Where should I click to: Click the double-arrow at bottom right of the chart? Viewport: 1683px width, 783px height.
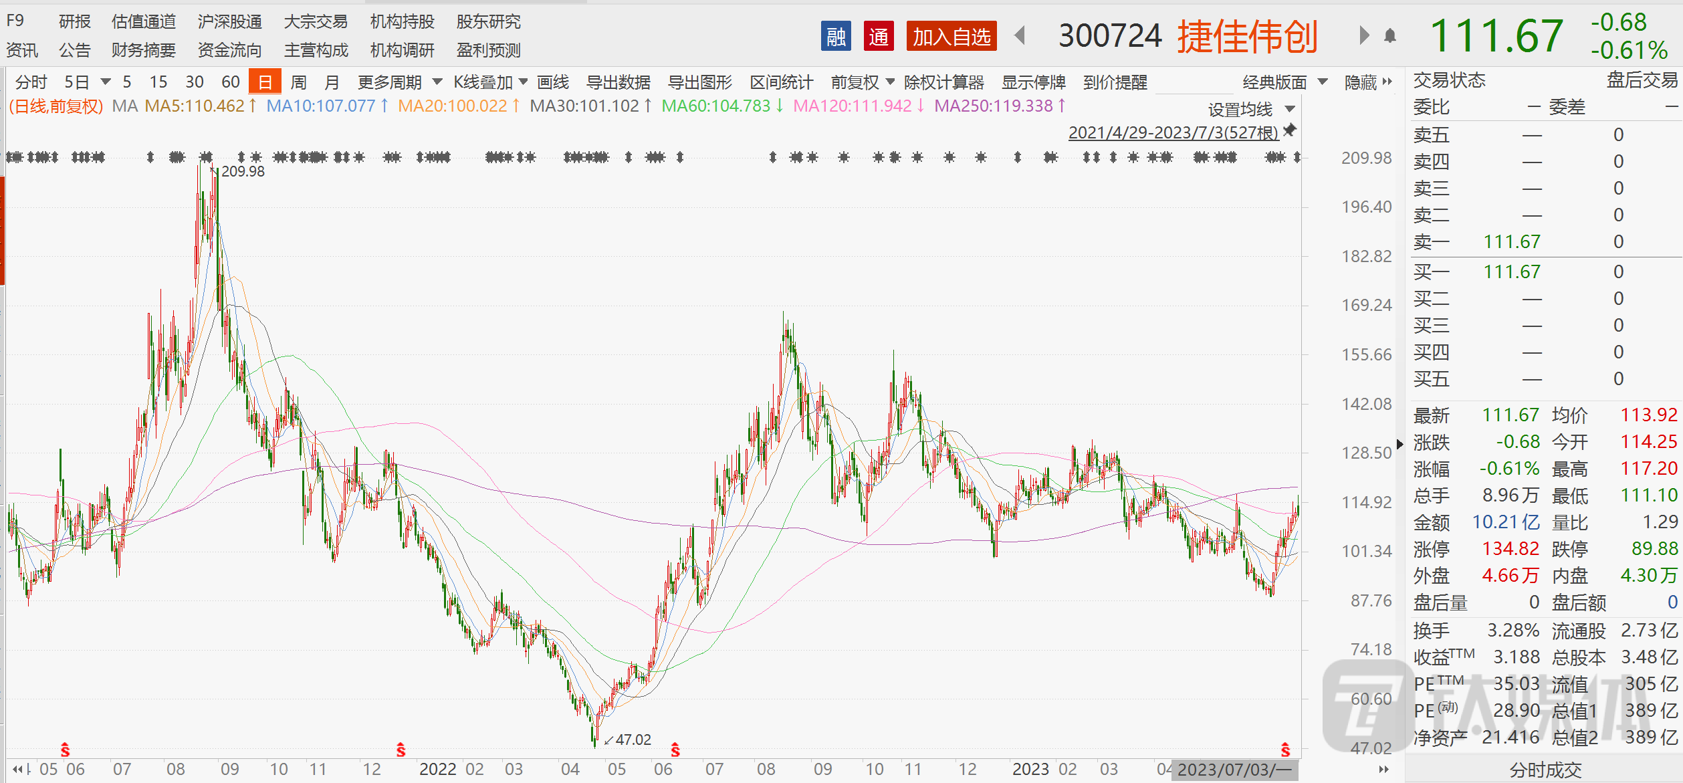1383,769
